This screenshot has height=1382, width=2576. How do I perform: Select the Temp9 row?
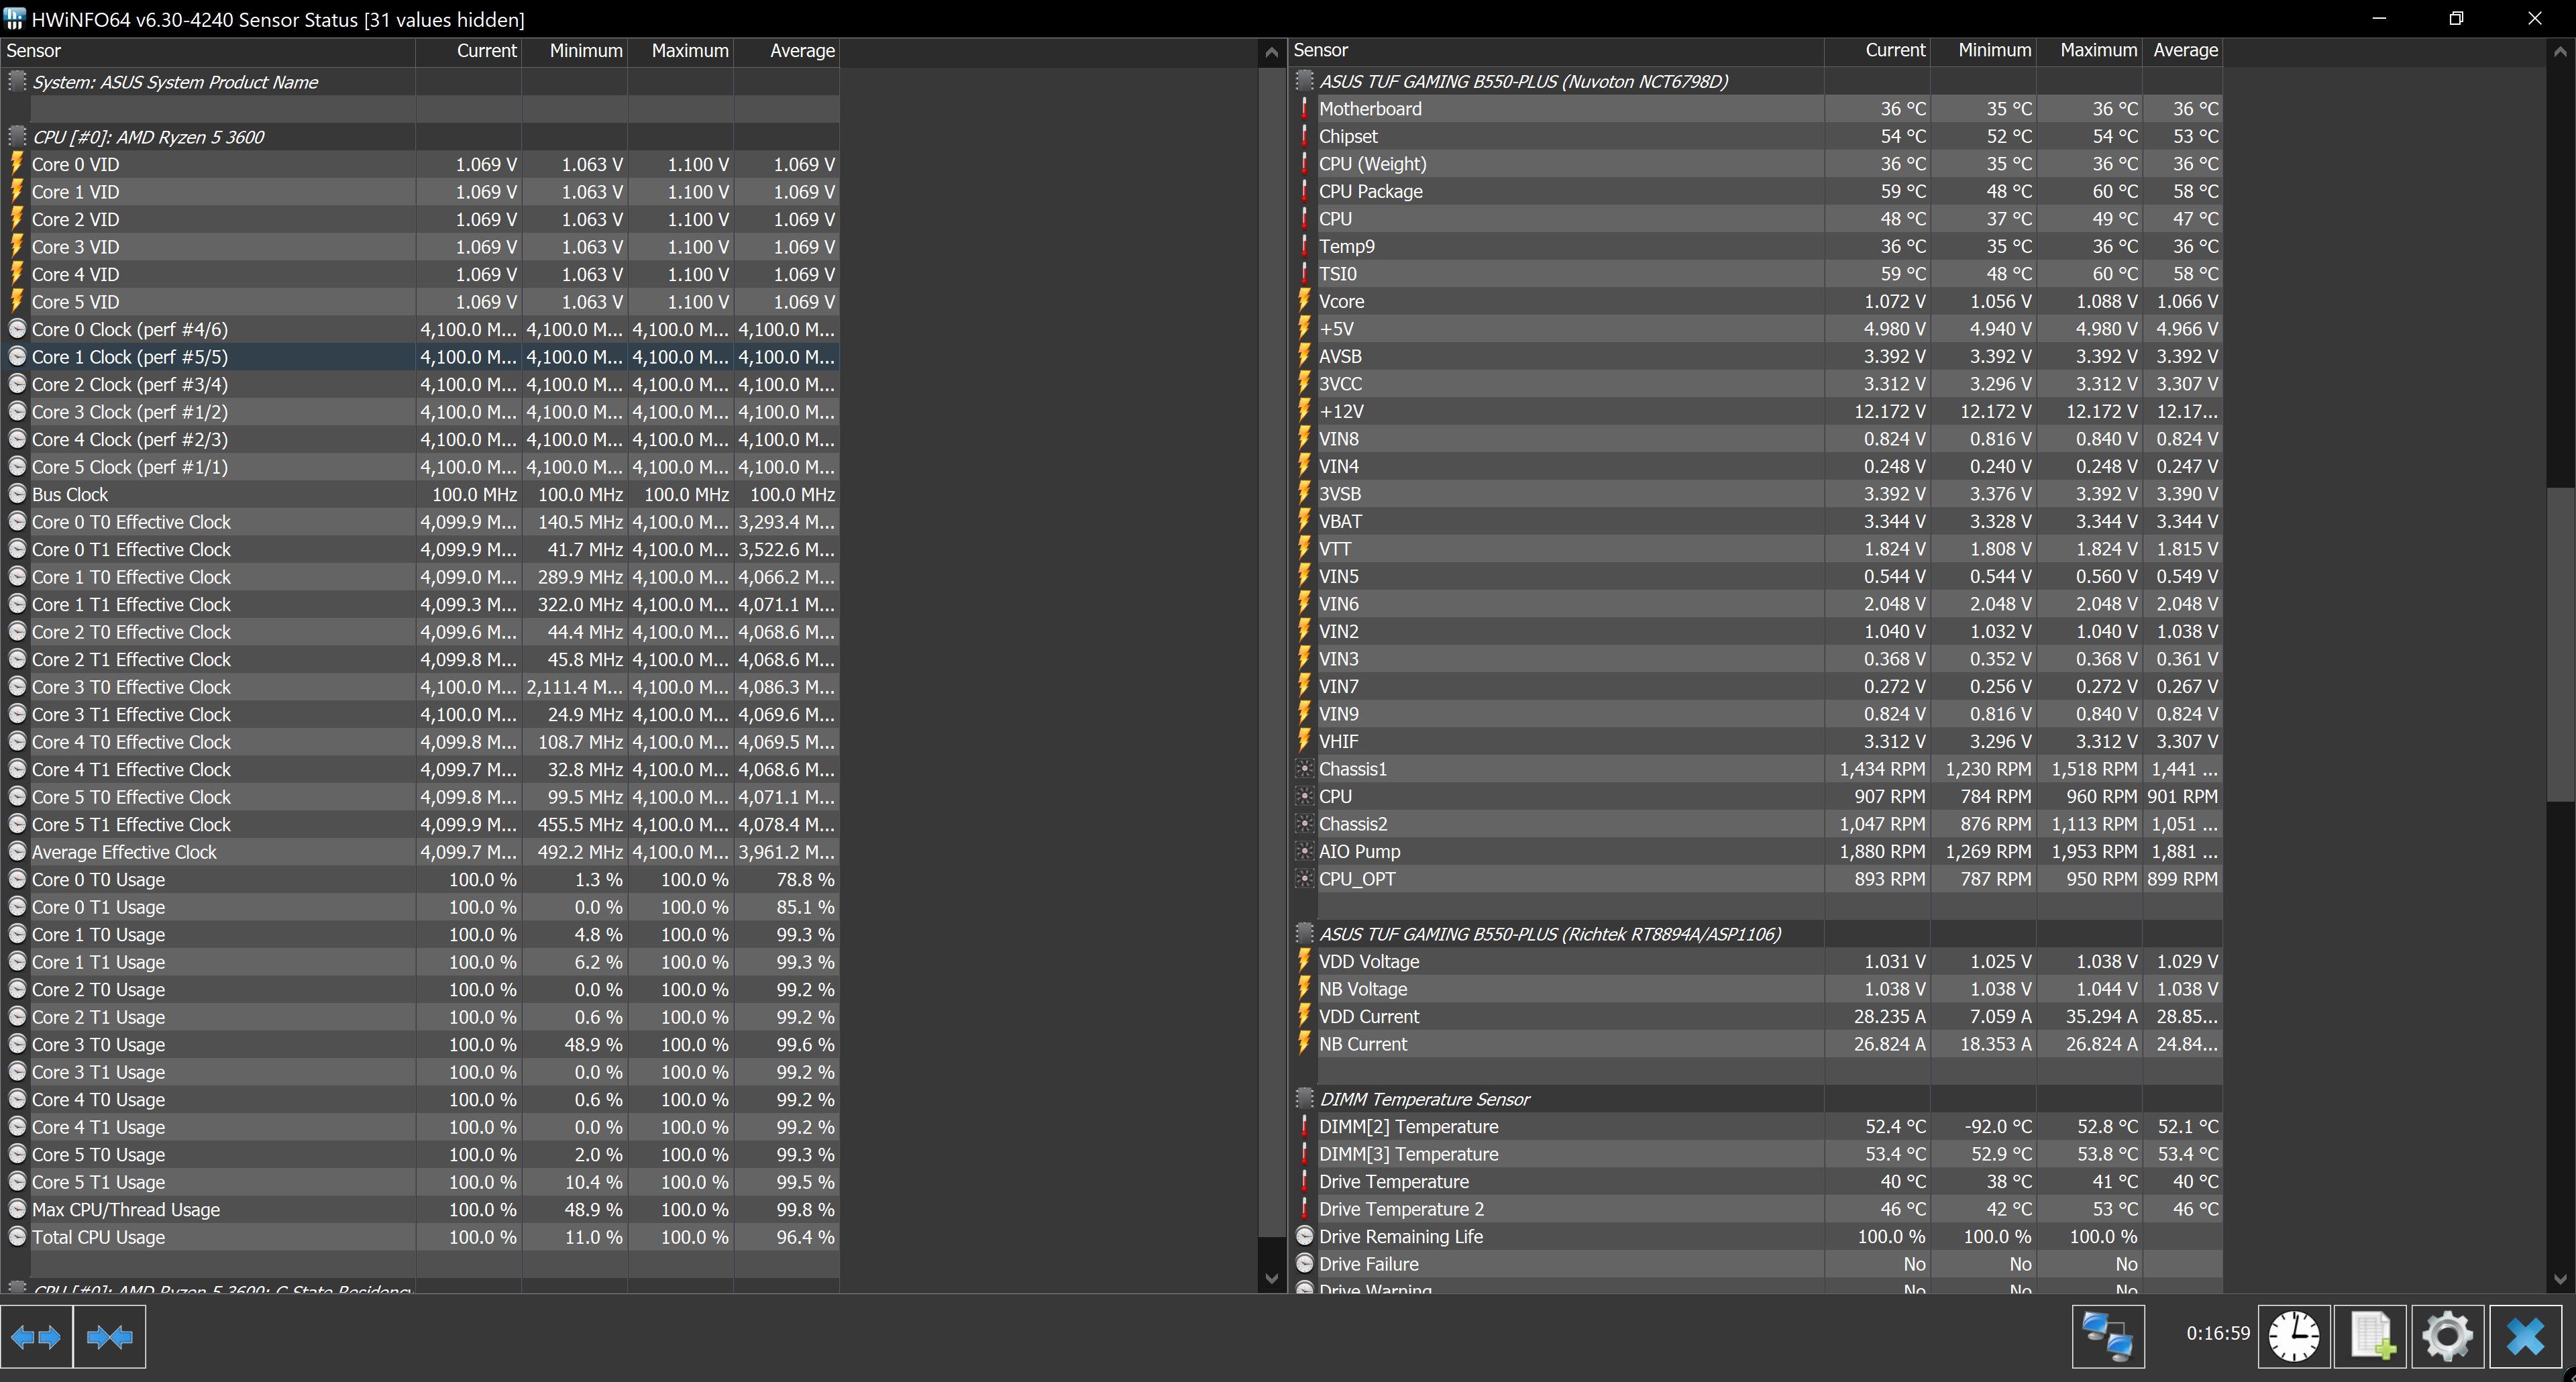click(1757, 246)
